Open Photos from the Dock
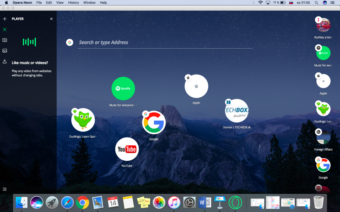The height and width of the screenshot is (212, 340). click(159, 203)
